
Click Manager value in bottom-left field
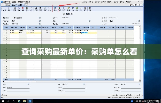(x=9, y=88)
